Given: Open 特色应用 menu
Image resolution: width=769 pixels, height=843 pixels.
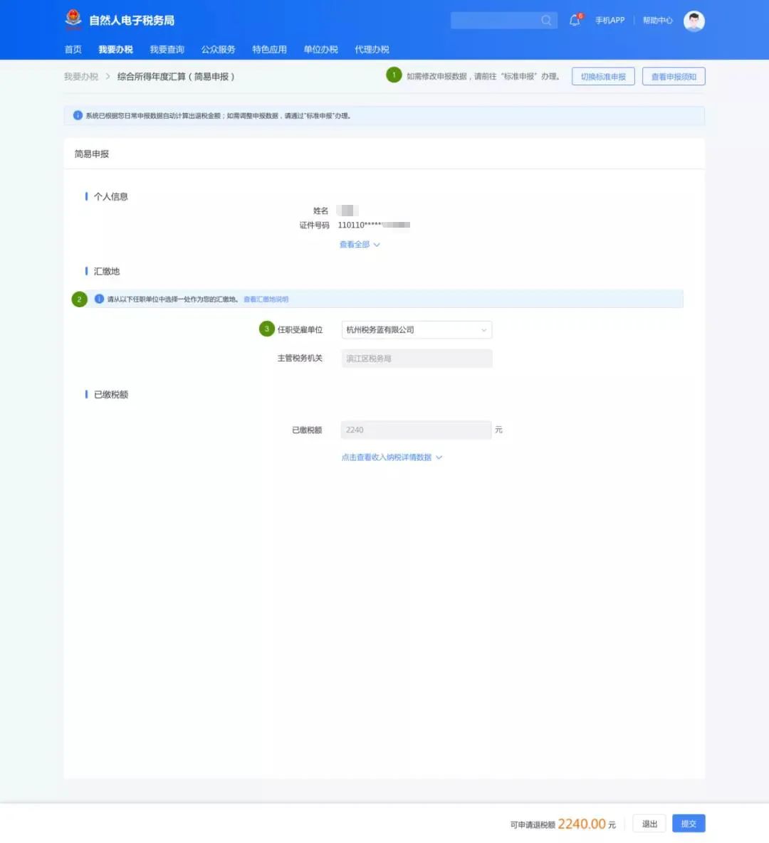Looking at the screenshot, I should coord(270,50).
